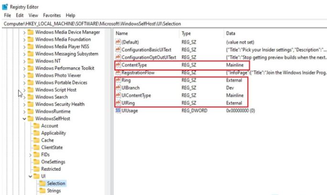Click the registry path address bar

point(165,24)
